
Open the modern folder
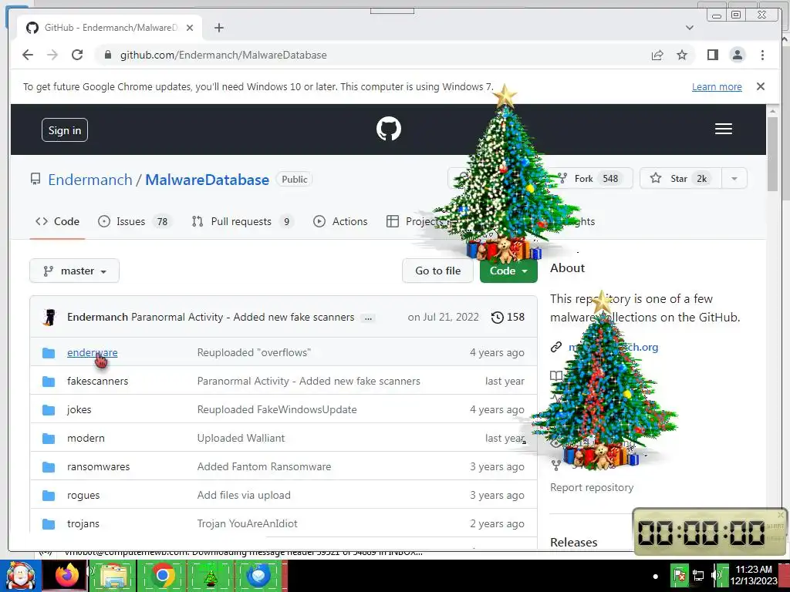click(86, 438)
